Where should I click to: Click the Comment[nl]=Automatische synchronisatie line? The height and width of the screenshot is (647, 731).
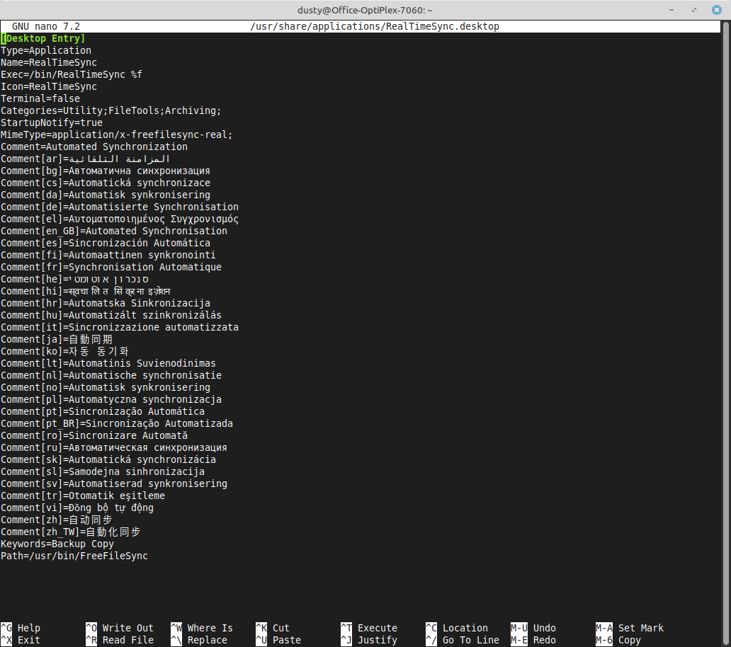(111, 375)
